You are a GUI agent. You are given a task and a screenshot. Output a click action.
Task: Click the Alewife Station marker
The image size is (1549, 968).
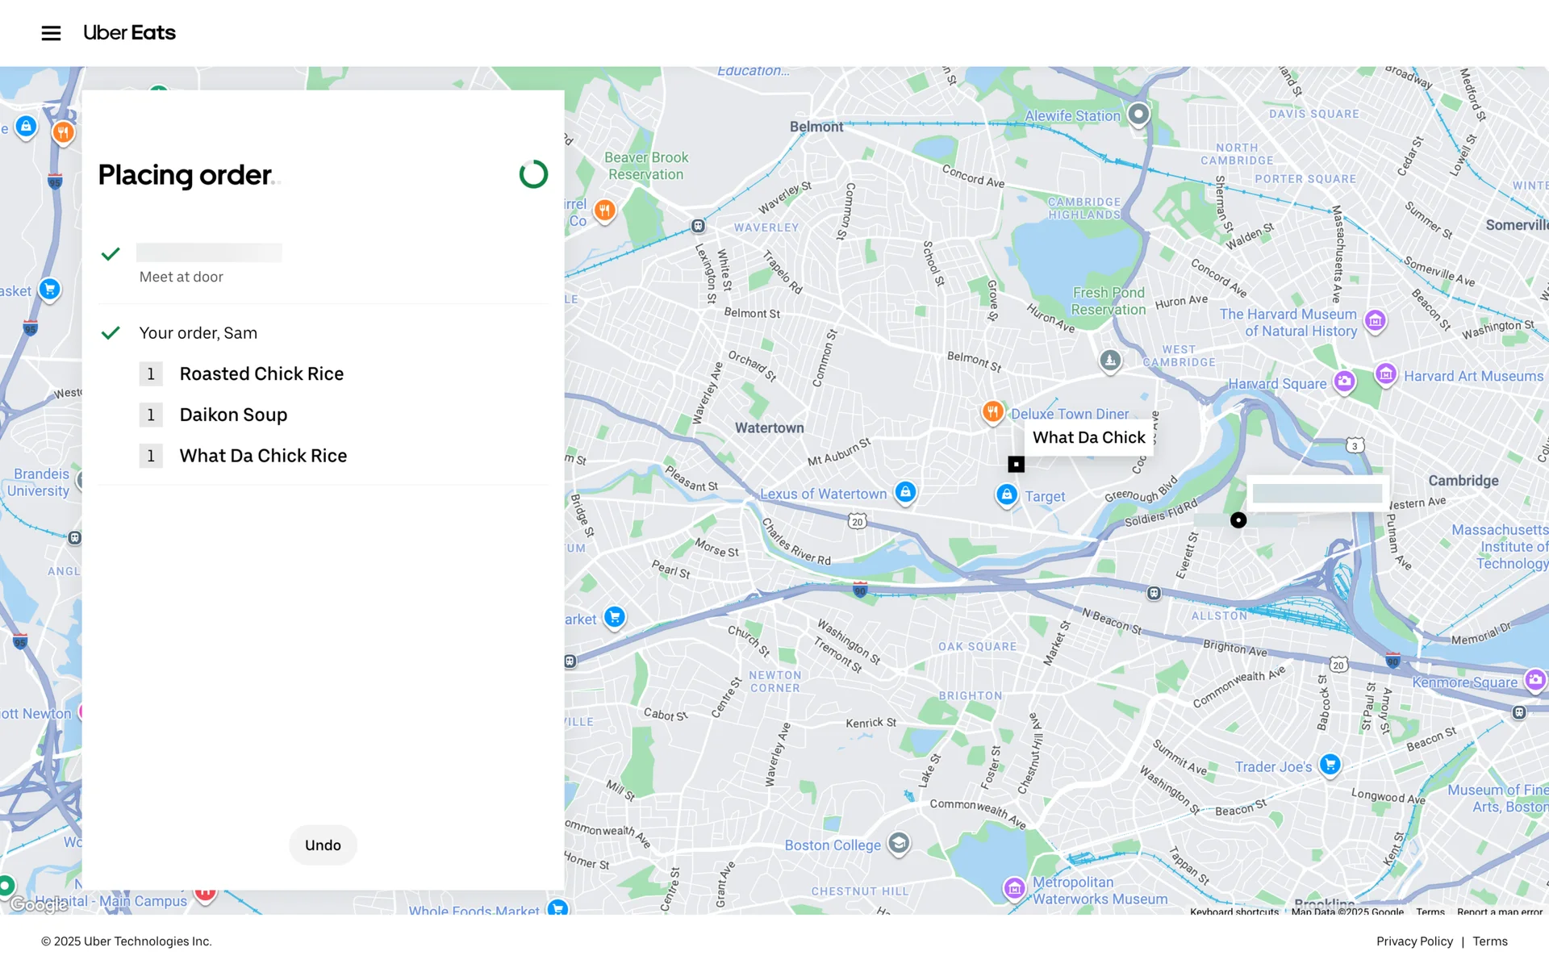[x=1138, y=114]
